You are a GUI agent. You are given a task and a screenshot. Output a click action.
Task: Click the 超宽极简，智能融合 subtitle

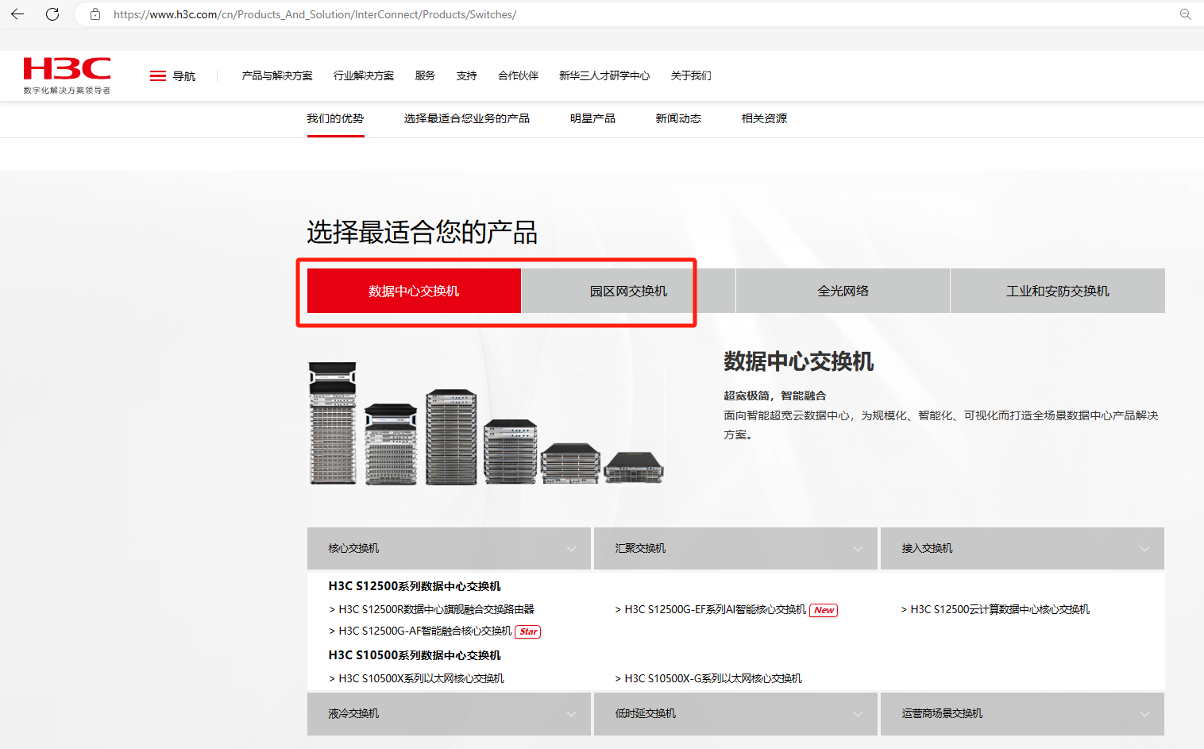(x=774, y=396)
